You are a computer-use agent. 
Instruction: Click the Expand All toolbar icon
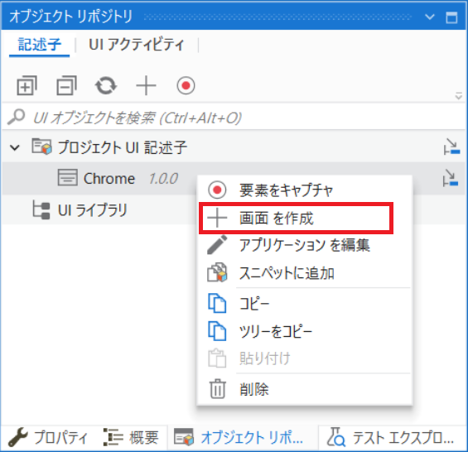(27, 85)
